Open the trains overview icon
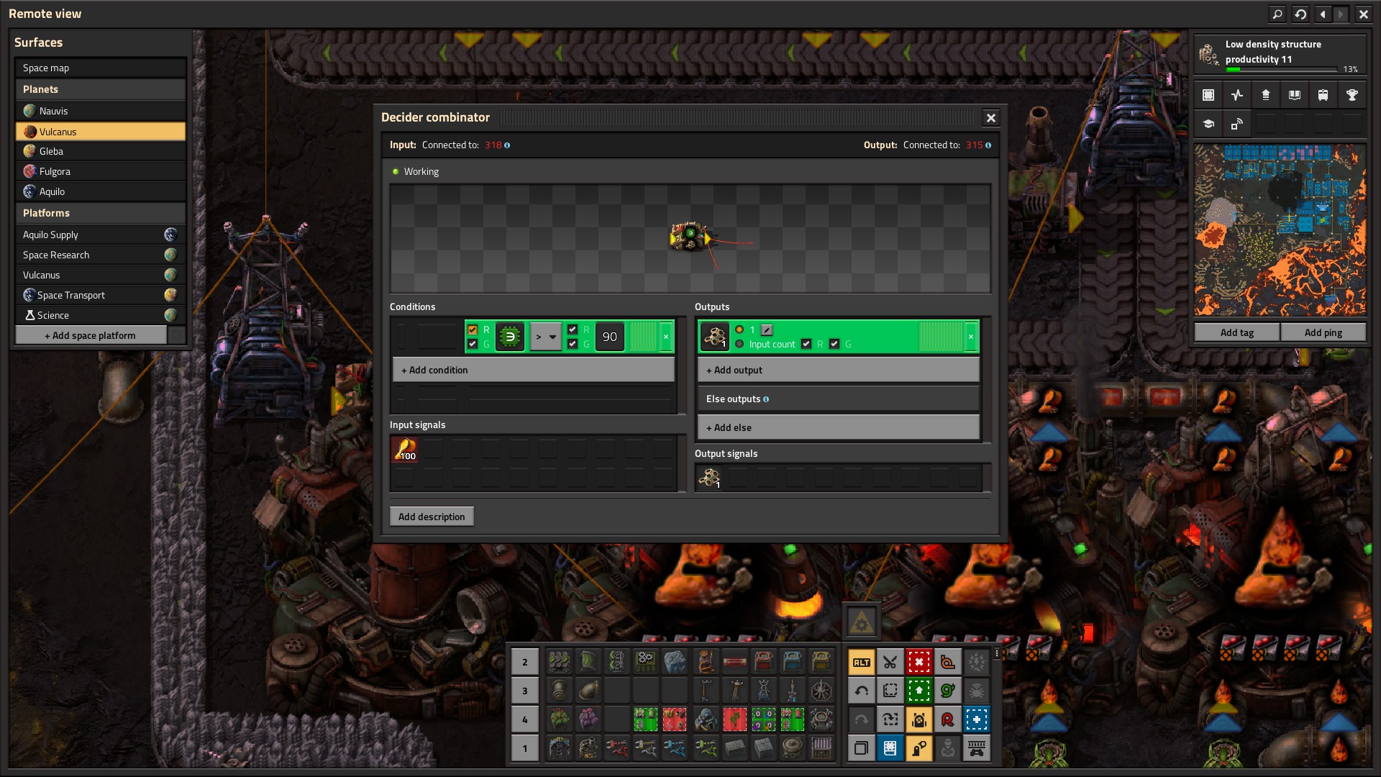The image size is (1381, 777). tap(1323, 95)
